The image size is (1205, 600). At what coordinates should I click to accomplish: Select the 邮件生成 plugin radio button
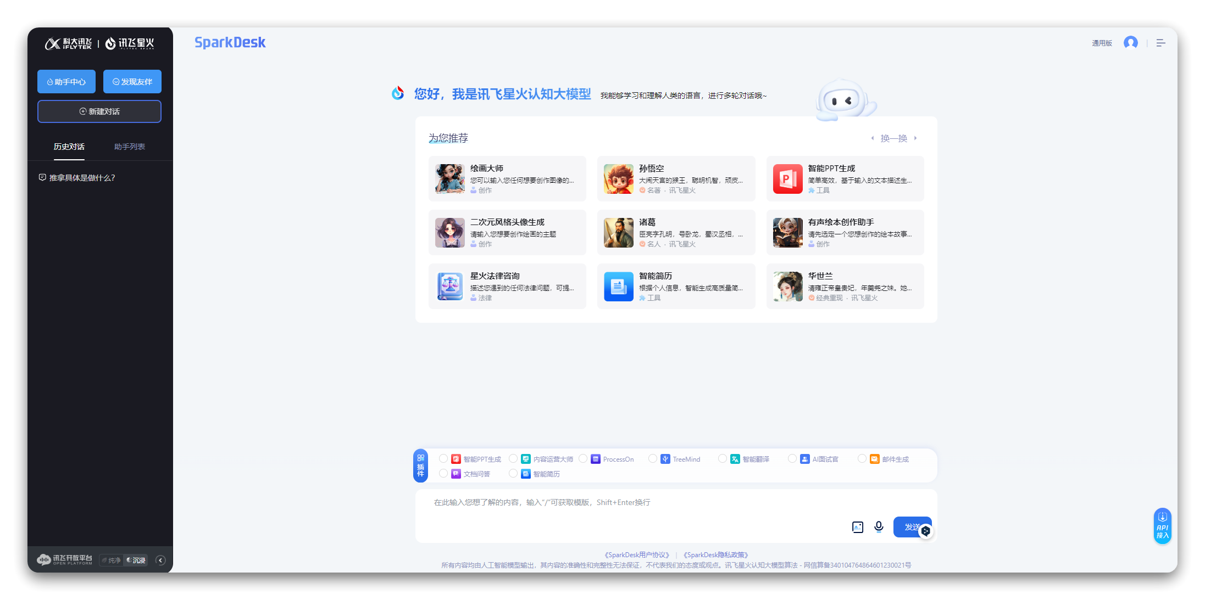tap(862, 458)
